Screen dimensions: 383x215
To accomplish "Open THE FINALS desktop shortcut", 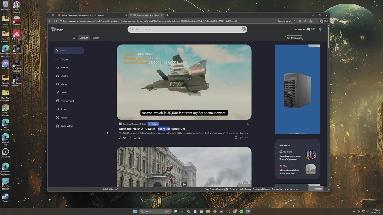I will pos(17,35).
